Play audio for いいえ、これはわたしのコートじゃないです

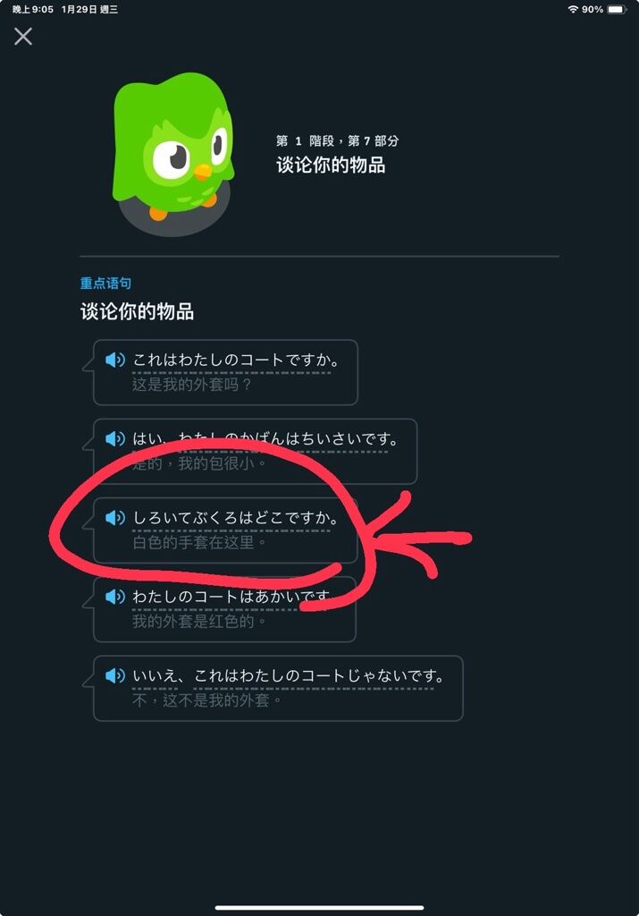(x=115, y=675)
